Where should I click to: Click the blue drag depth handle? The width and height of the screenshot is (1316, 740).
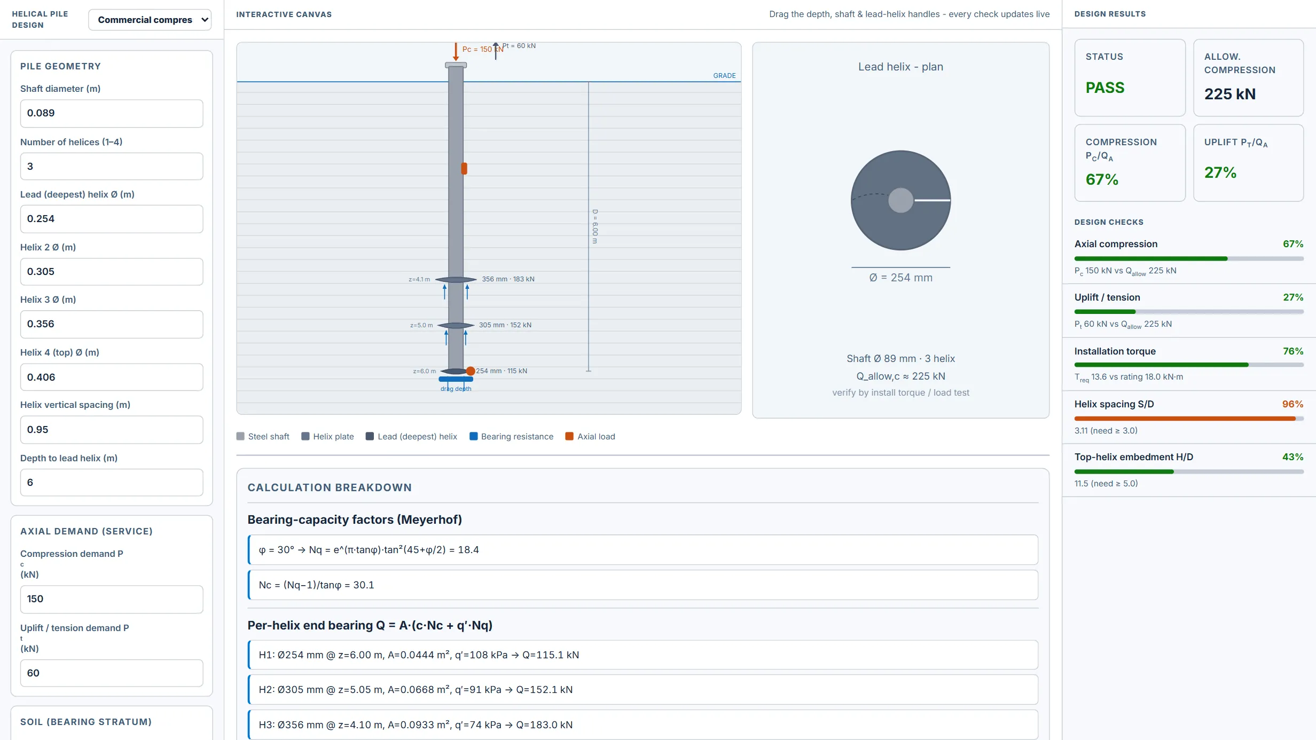tap(456, 379)
